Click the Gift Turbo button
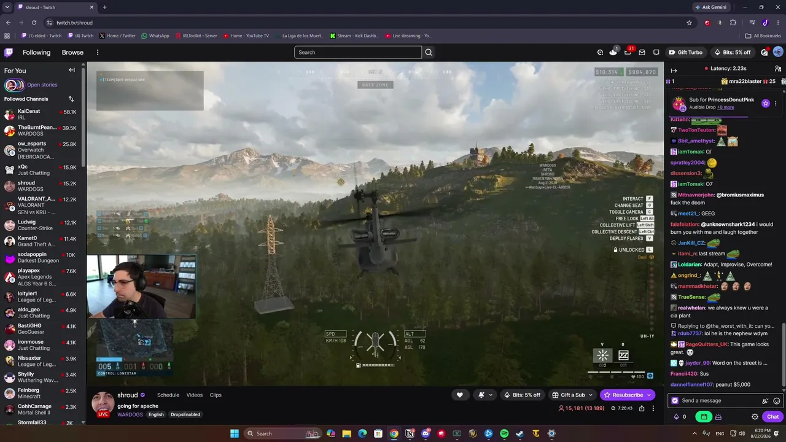Viewport: 786px width, 442px height. pos(685,52)
